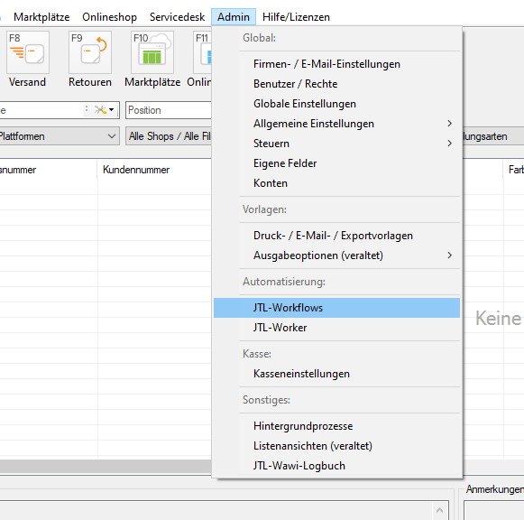Image resolution: width=524 pixels, height=520 pixels.
Task: Select the Konten entry
Action: [337, 183]
